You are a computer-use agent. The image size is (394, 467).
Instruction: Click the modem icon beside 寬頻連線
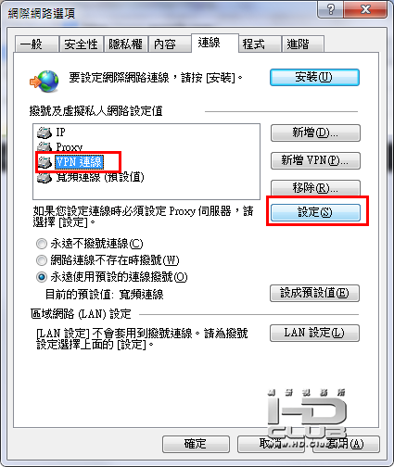(x=44, y=178)
